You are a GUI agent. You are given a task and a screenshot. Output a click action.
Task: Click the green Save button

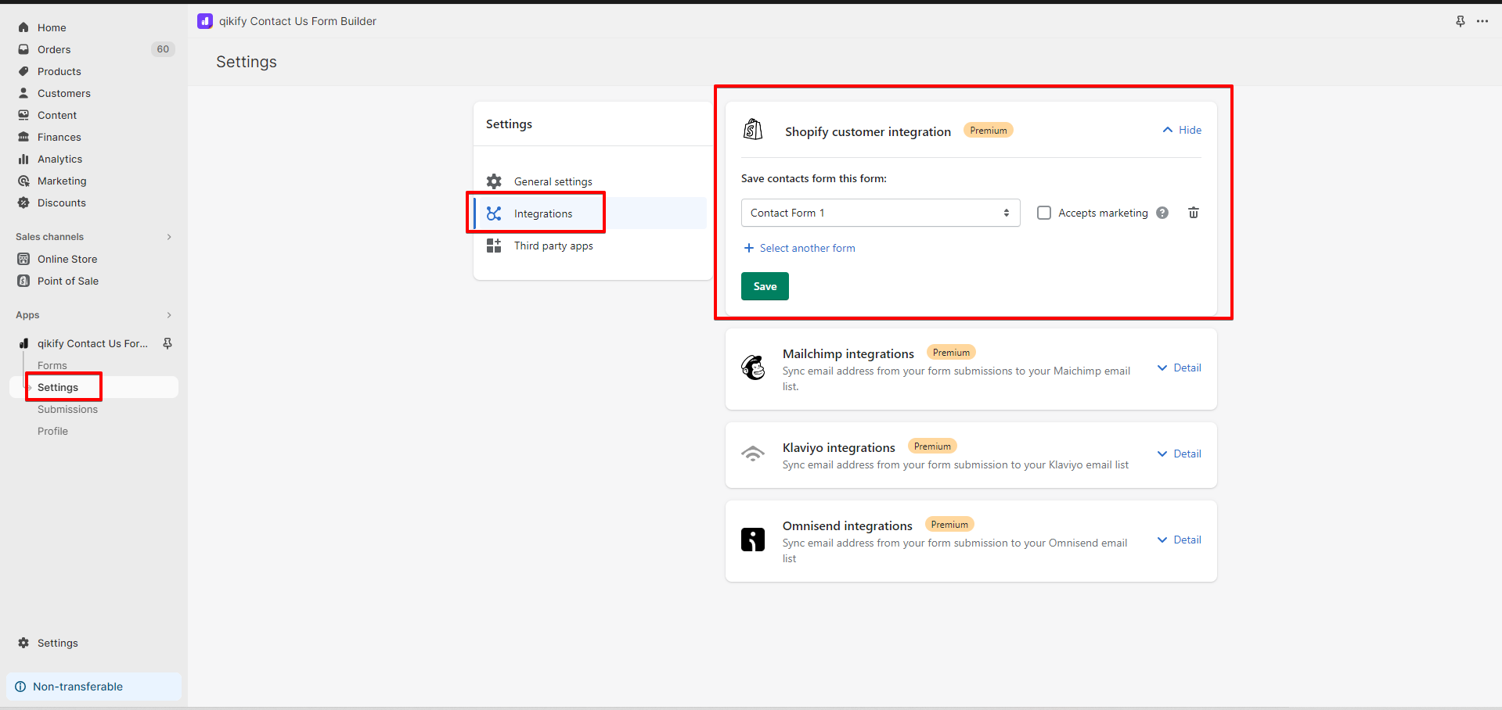click(x=765, y=286)
